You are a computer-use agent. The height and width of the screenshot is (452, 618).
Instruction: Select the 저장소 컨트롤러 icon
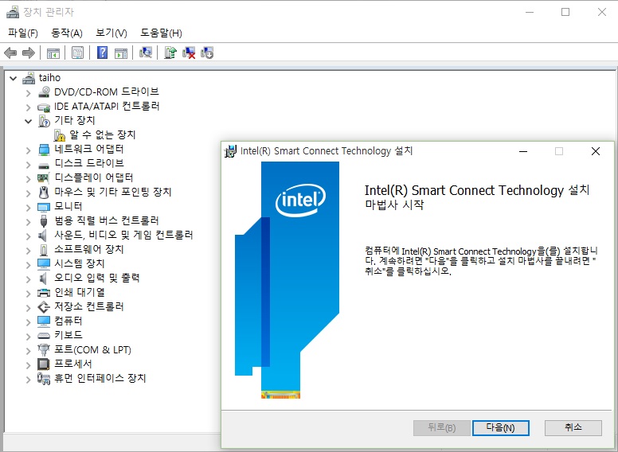(44, 307)
